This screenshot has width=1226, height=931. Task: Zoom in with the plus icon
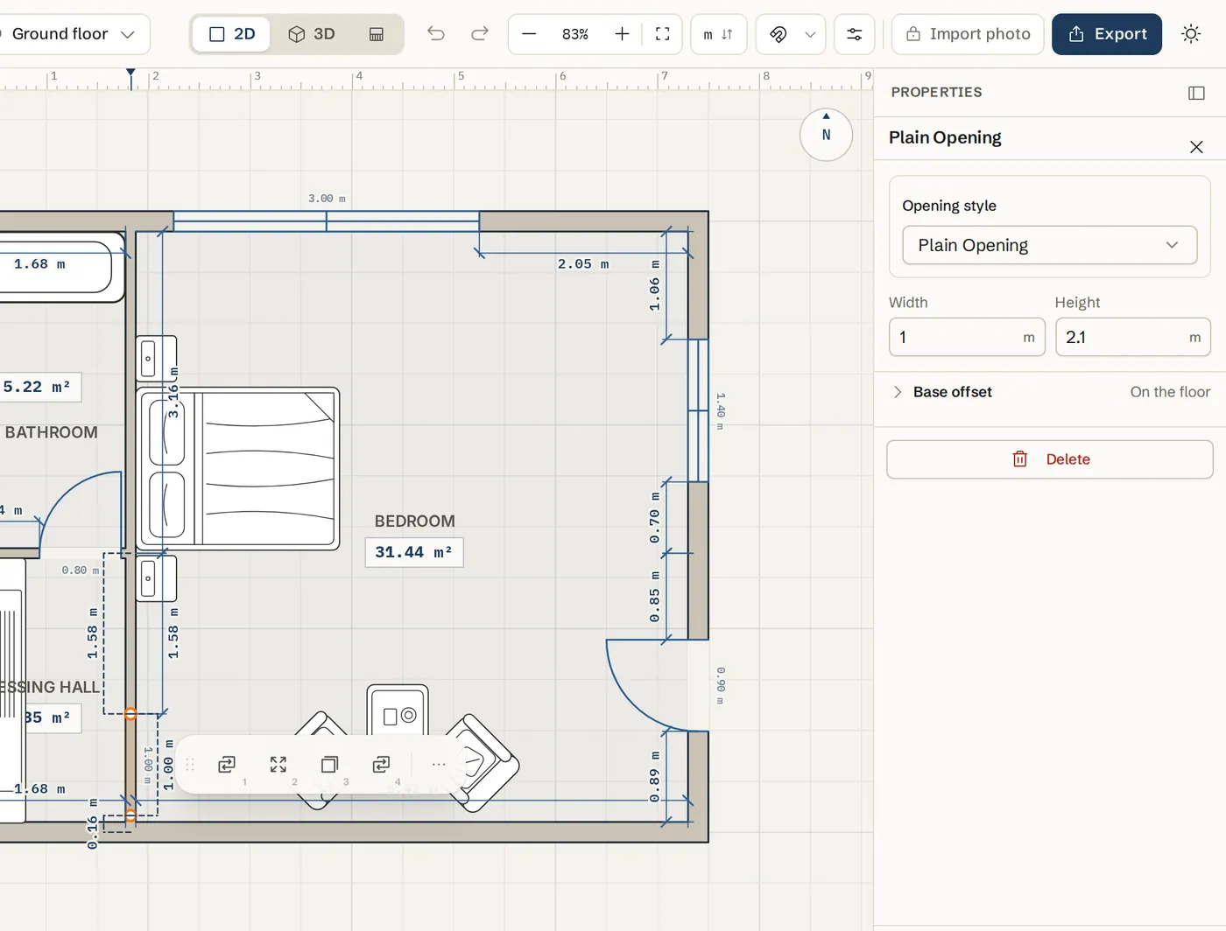(622, 34)
